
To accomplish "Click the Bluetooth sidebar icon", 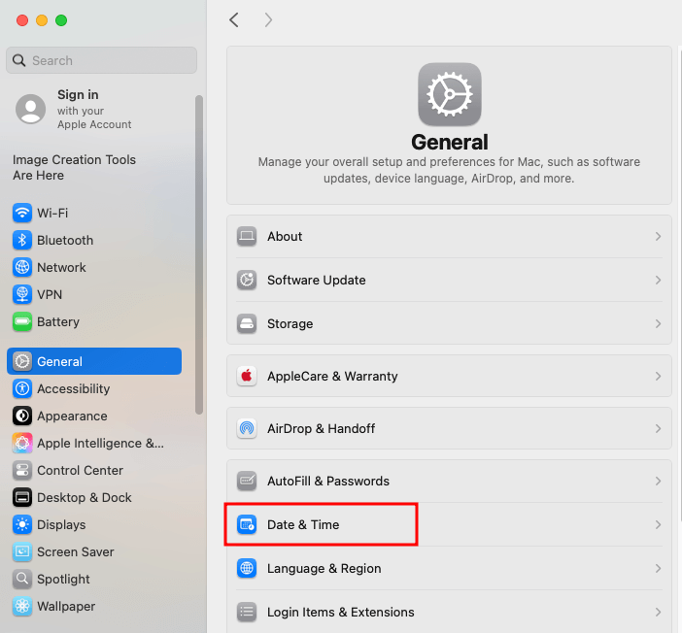I will click(22, 240).
